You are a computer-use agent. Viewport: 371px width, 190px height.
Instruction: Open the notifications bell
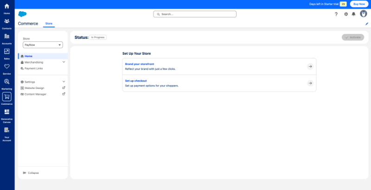click(x=353, y=14)
